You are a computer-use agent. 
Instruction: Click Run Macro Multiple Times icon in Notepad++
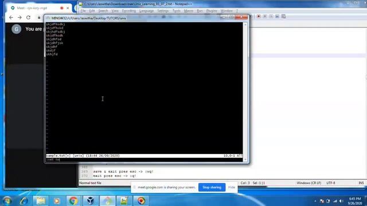(x=277, y=17)
